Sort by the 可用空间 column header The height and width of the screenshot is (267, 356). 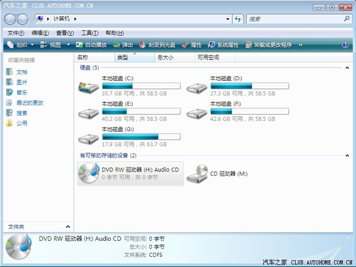215,57
